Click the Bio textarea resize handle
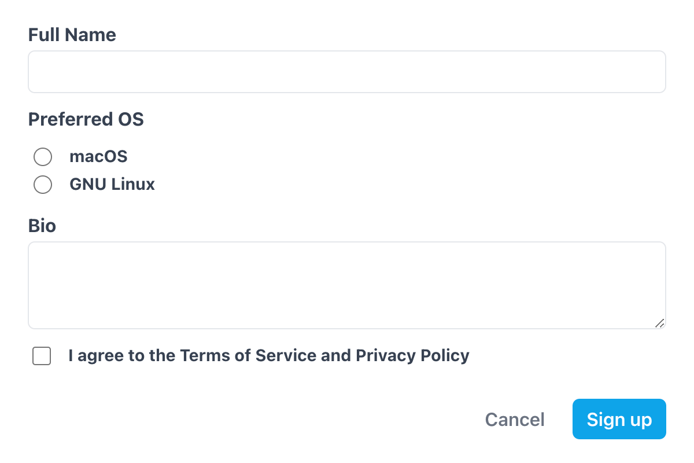Viewport: 694px width, 463px height. click(x=659, y=324)
